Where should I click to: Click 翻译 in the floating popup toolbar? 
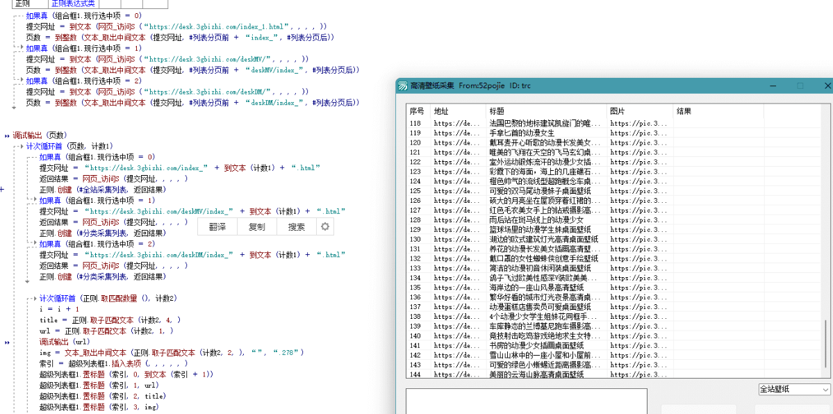click(x=217, y=227)
